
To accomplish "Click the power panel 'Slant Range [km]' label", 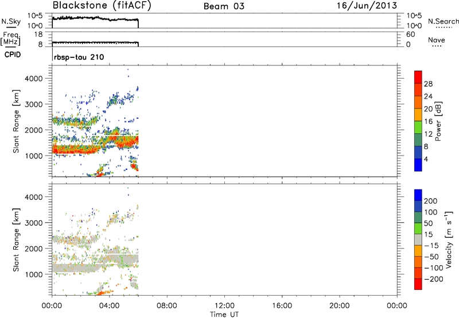I will [16, 121].
